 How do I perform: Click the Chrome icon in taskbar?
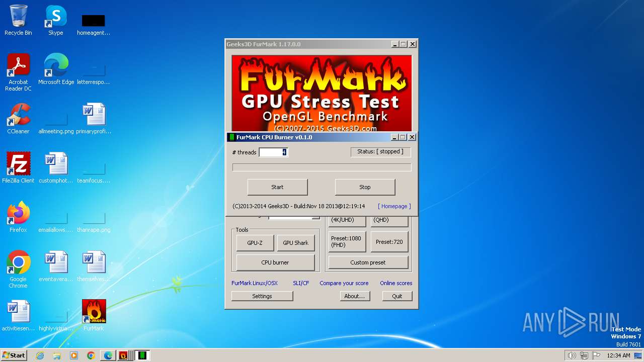click(91, 355)
